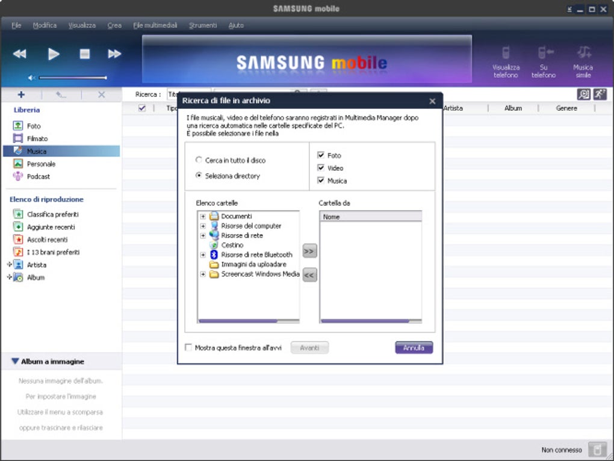This screenshot has height=461, width=614.
Task: Select Filmato in the Libreria
Action: pos(37,138)
